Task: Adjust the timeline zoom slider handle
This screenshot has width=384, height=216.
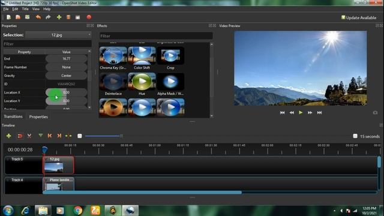Action: click(121, 136)
